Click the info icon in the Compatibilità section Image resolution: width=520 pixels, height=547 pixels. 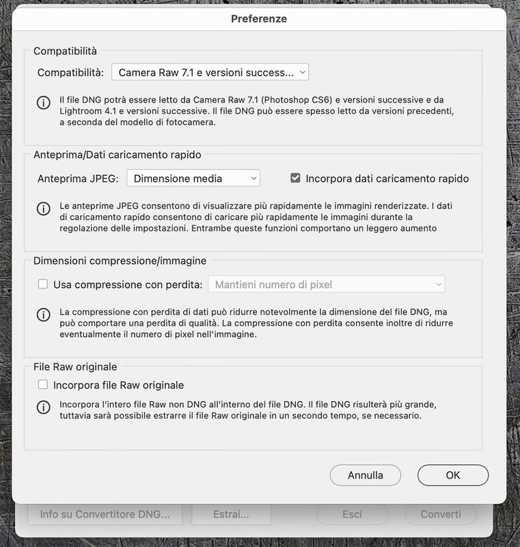point(44,103)
